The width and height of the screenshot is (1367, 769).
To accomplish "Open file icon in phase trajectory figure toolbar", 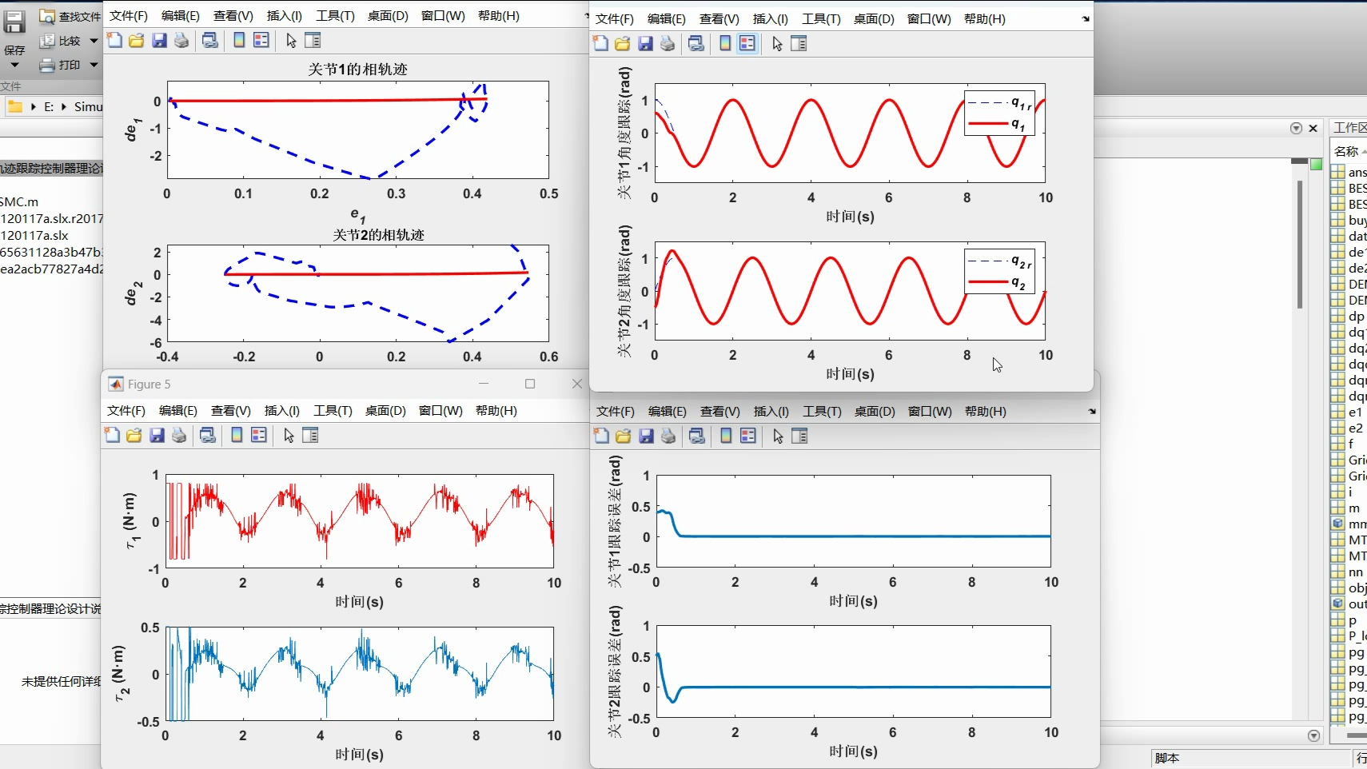I will pyautogui.click(x=137, y=40).
